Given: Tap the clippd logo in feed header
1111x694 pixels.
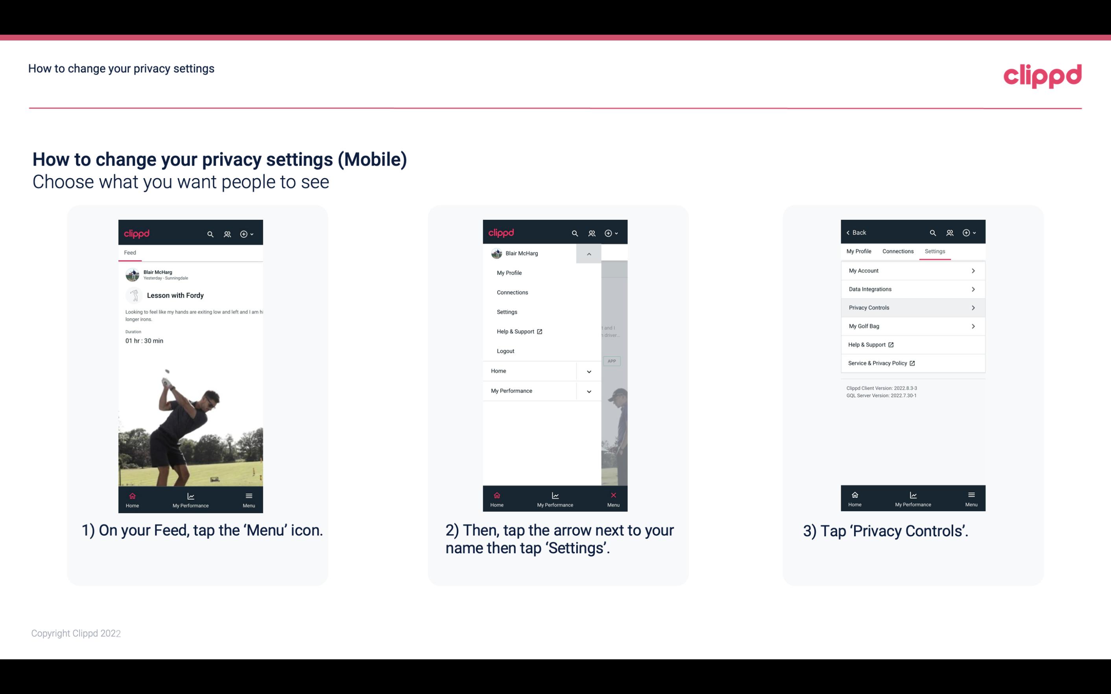Looking at the screenshot, I should (138, 234).
